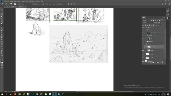Image resolution: width=171 pixels, height=96 pixels.
Task: Open Chrome from the taskbar
Action: (37, 94)
